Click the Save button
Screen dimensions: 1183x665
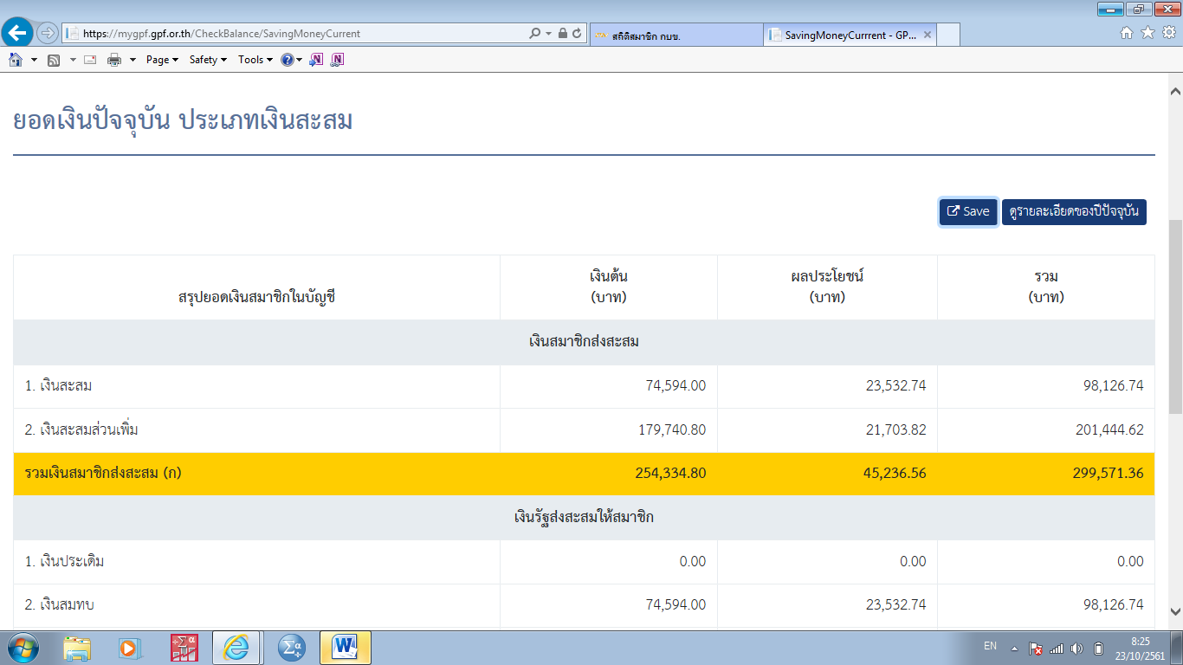(968, 211)
